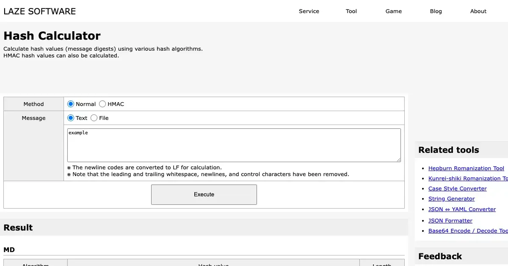Screen dimensions: 508x266
Task: Go to Case Style Converter
Action: pyautogui.click(x=457, y=189)
